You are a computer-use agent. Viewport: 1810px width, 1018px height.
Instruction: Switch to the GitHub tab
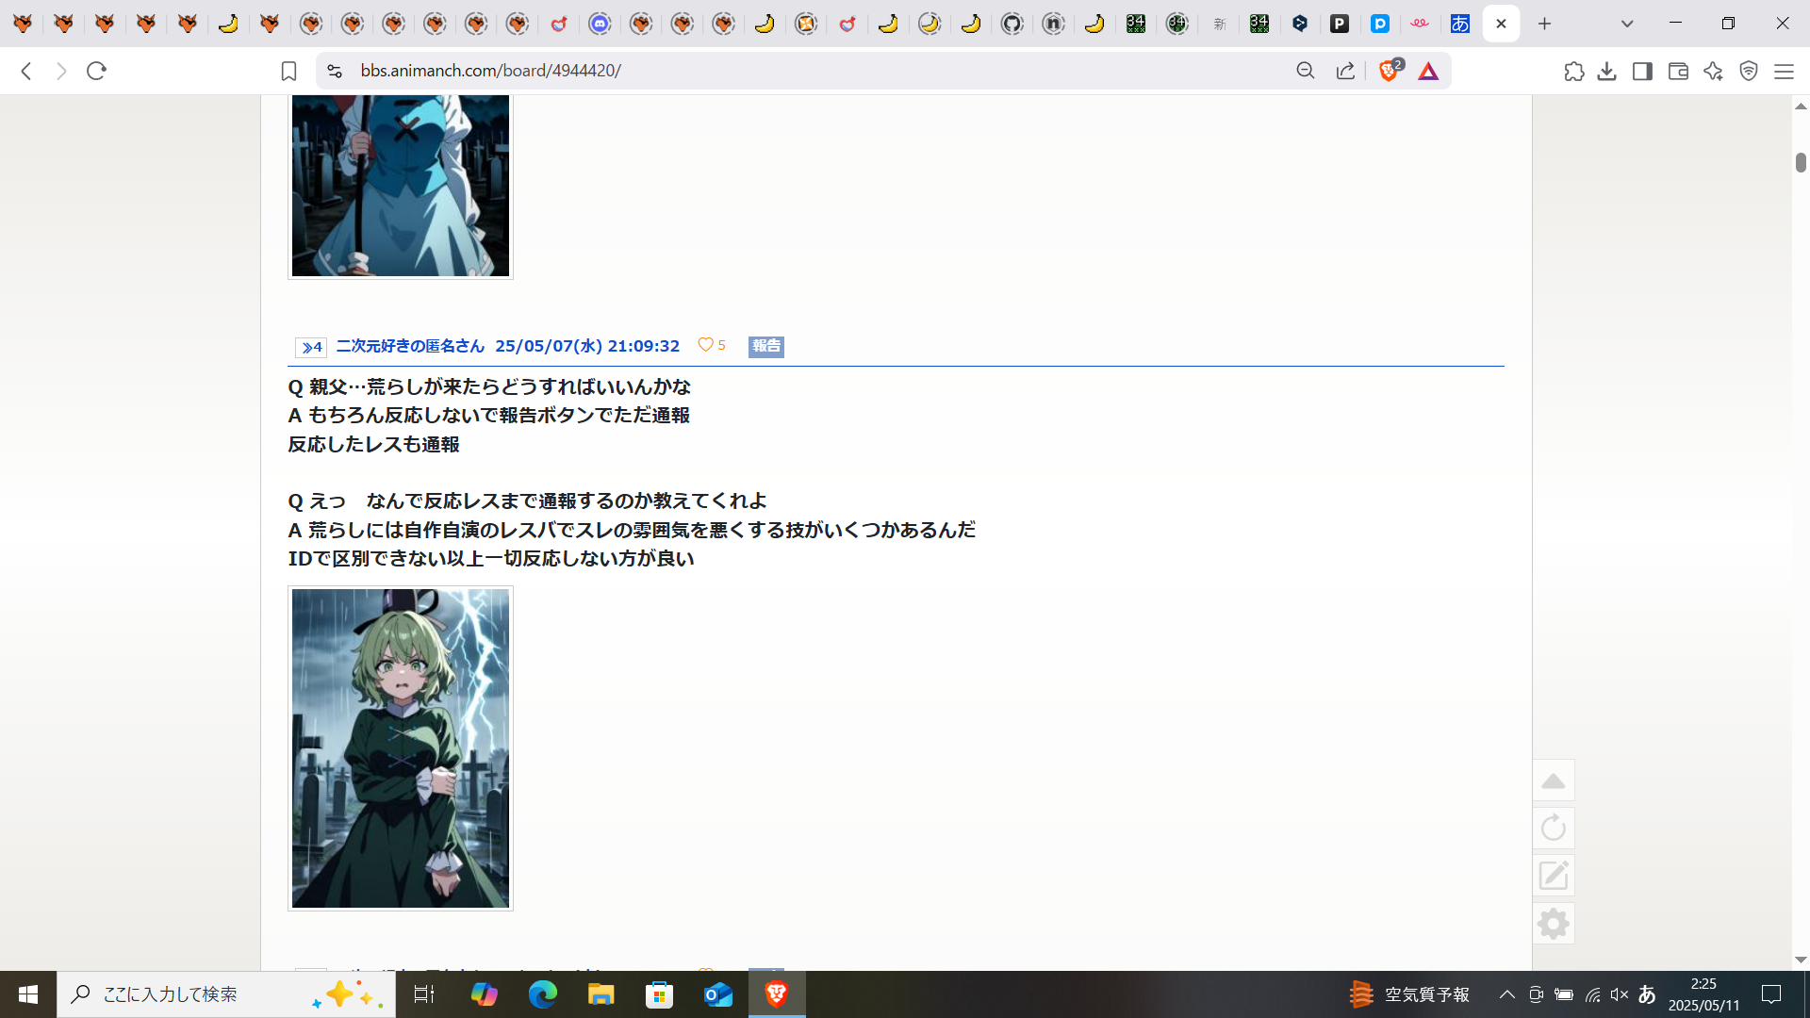pos(1012,24)
